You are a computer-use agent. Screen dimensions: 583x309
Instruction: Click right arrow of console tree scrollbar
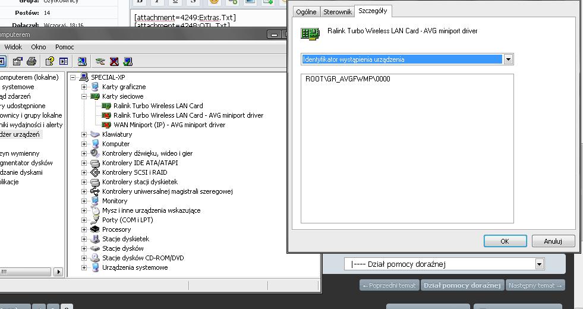click(x=58, y=272)
